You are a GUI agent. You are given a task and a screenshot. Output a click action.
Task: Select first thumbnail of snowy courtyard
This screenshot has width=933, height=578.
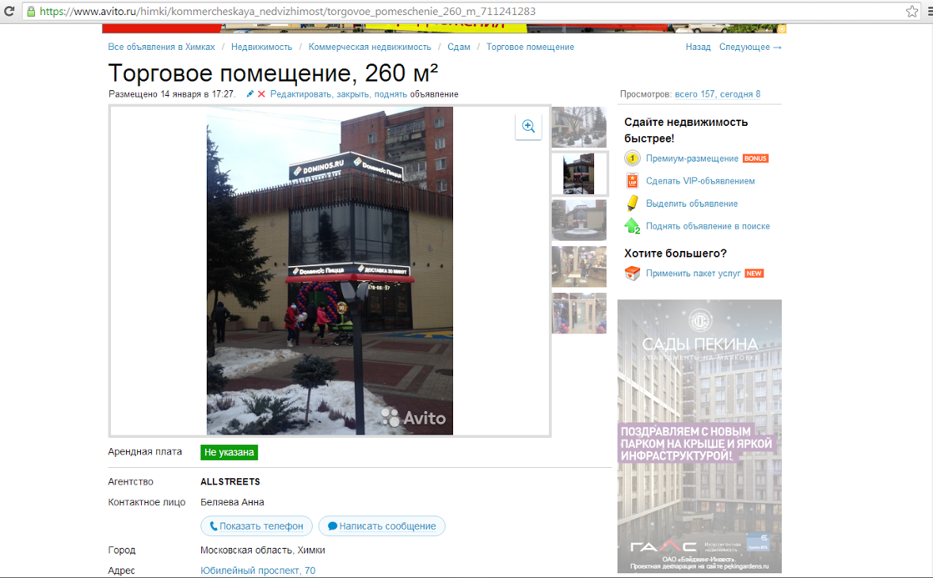579,127
